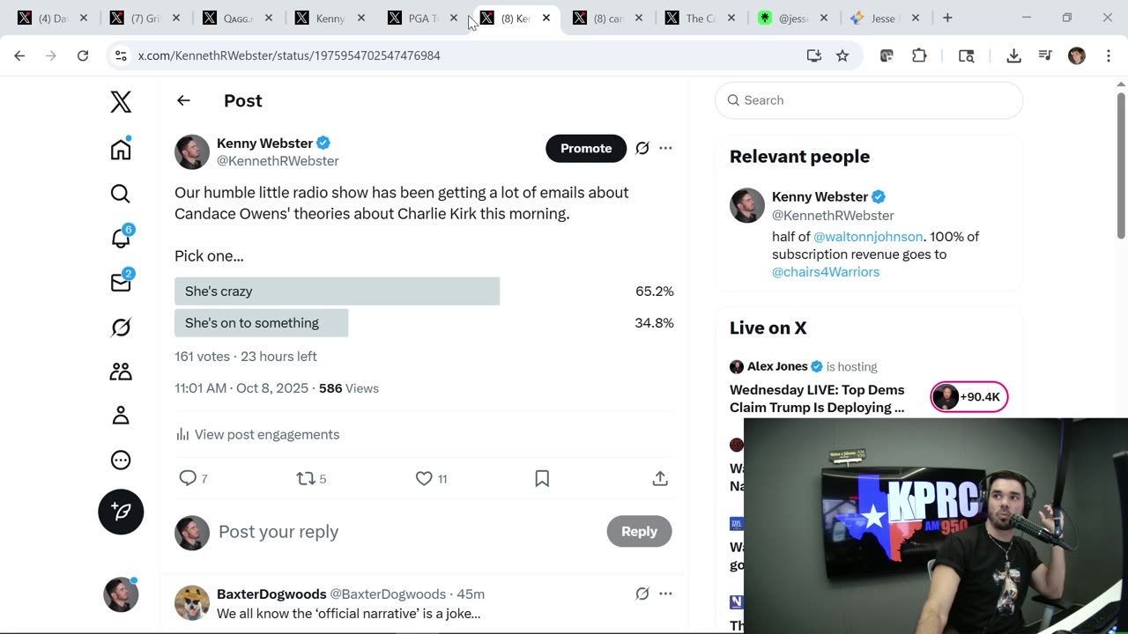Screen dimensions: 1128x634
Task: Share the post via share icon
Action: tap(660, 478)
